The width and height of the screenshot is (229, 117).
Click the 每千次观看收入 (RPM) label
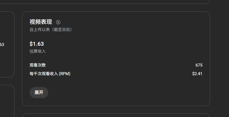[50, 74]
